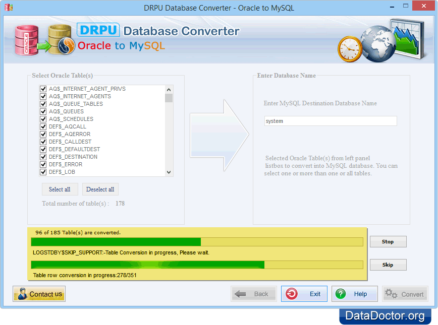Viewport: 438px width, 325px height.
Task: Uncheck DEF$_LOB table
Action: (x=43, y=172)
